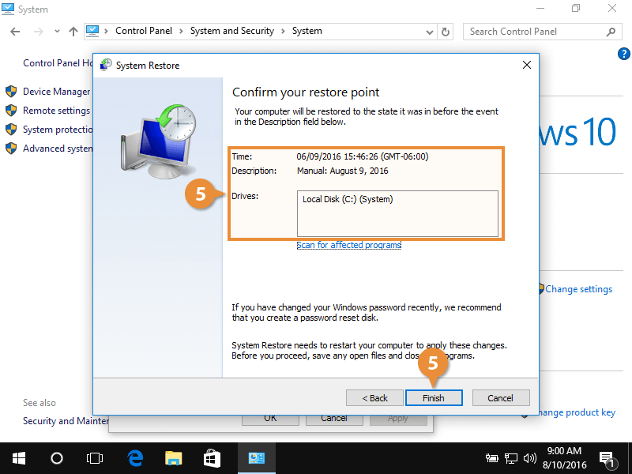Click Finish to confirm the restore point
The height and width of the screenshot is (474, 632).
coord(434,397)
